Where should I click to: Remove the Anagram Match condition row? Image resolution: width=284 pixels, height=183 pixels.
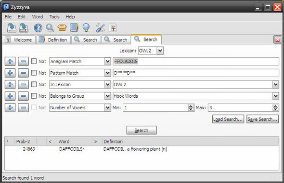pos(23,62)
